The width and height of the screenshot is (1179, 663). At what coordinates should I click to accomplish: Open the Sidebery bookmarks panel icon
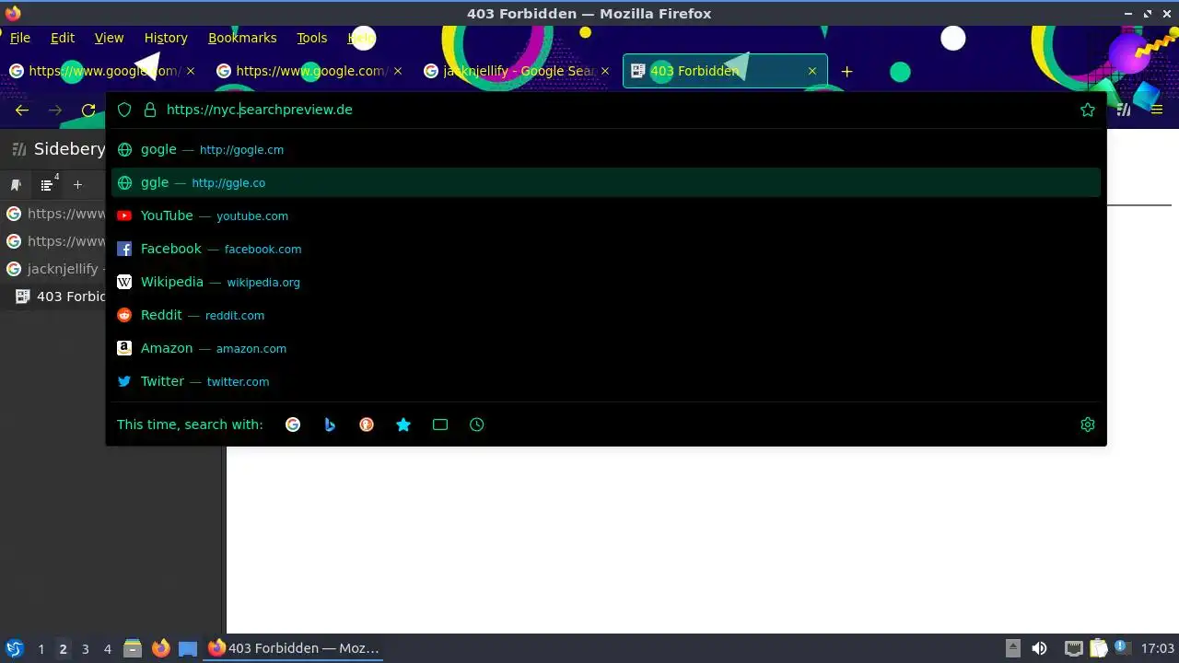coord(16,185)
